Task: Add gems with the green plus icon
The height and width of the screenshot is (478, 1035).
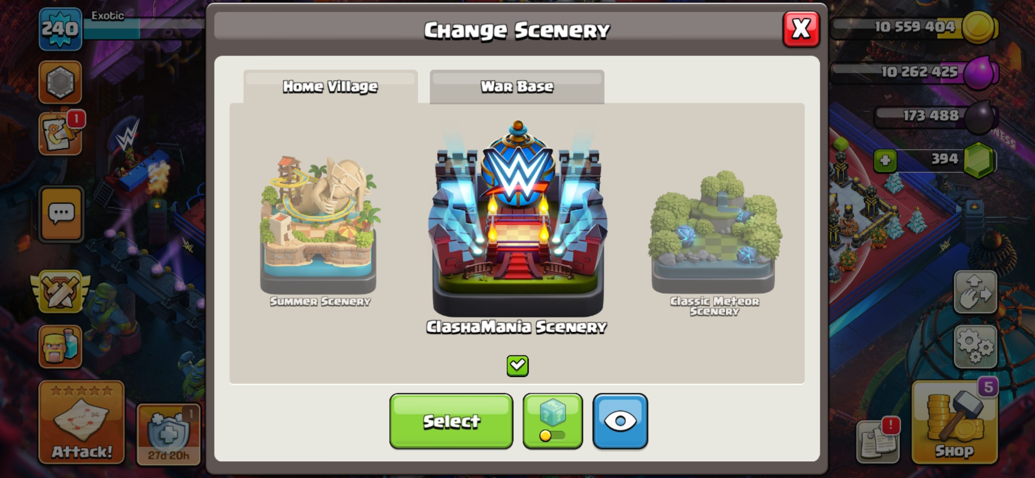Action: (885, 161)
